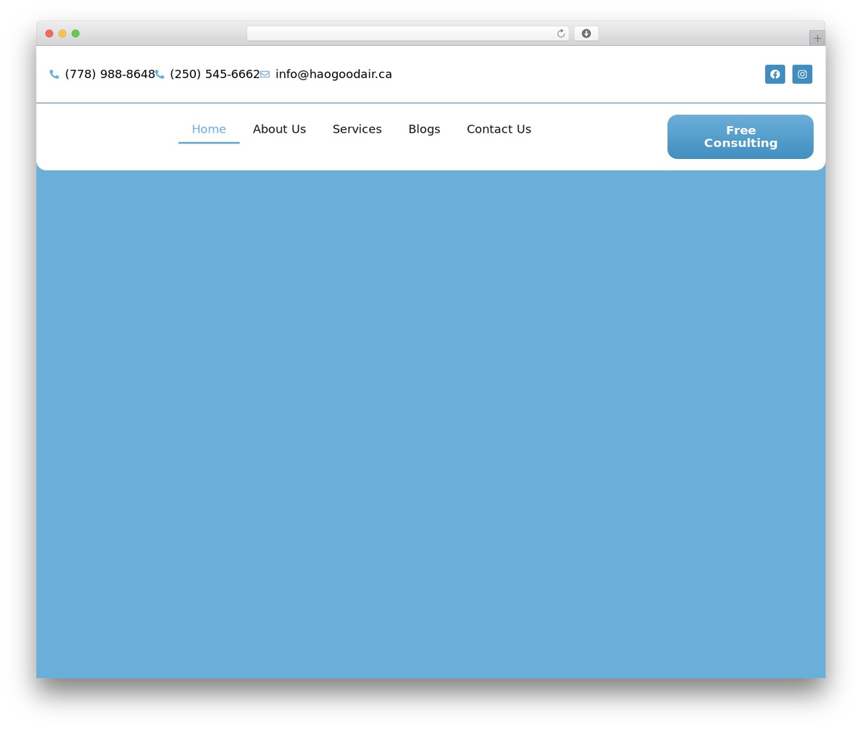
Task: Go to the Home menu item
Action: click(209, 129)
